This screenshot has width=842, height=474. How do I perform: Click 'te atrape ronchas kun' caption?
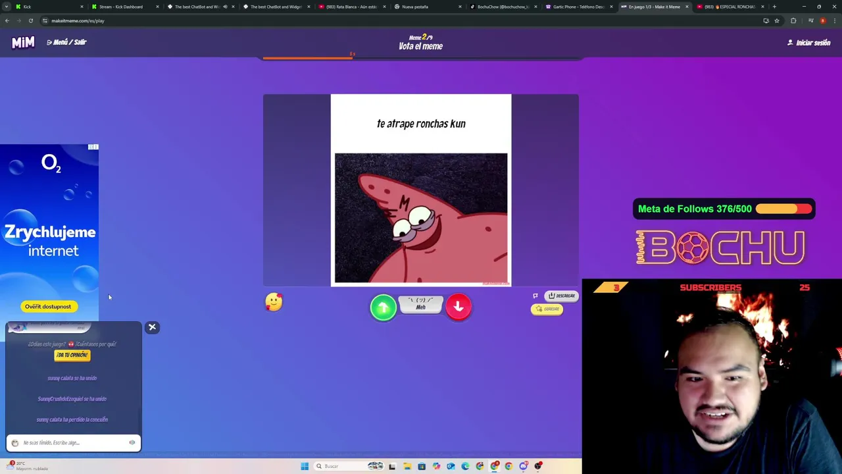421,124
